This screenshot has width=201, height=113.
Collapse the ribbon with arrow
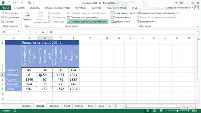198,26
